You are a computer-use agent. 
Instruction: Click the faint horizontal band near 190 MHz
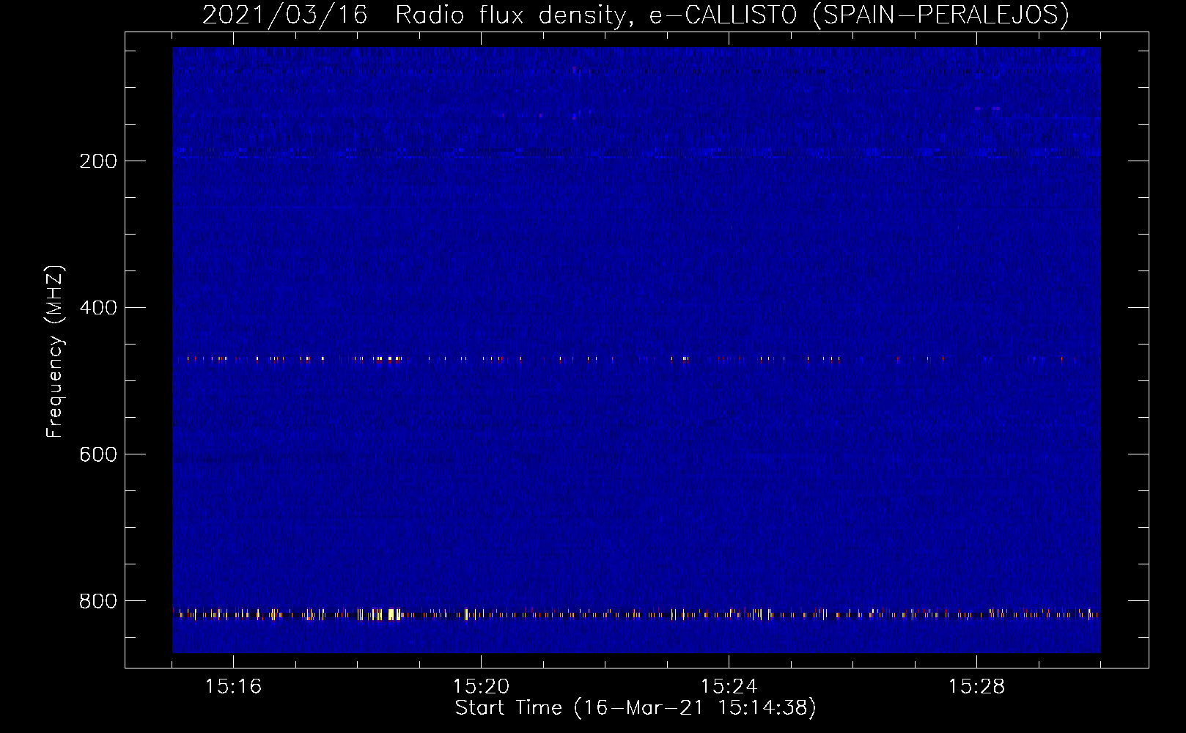[636, 152]
